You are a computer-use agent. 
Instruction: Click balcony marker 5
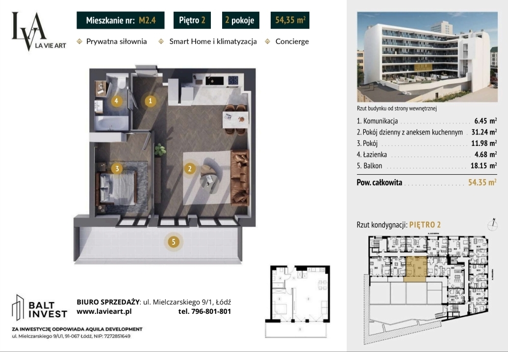pyautogui.click(x=174, y=242)
